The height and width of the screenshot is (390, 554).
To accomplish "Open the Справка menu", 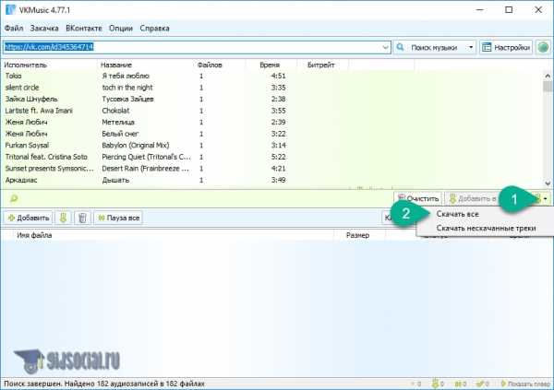I will tap(155, 29).
